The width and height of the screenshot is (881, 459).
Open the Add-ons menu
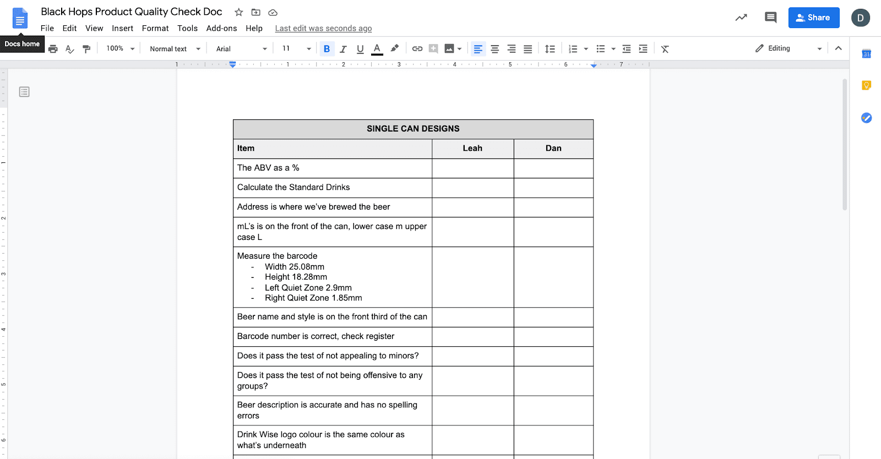[x=221, y=28]
